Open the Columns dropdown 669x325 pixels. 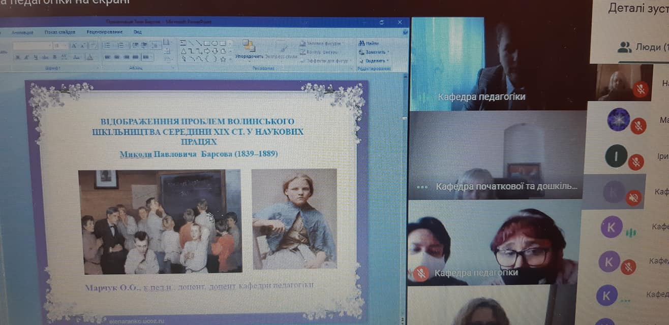[x=147, y=57]
